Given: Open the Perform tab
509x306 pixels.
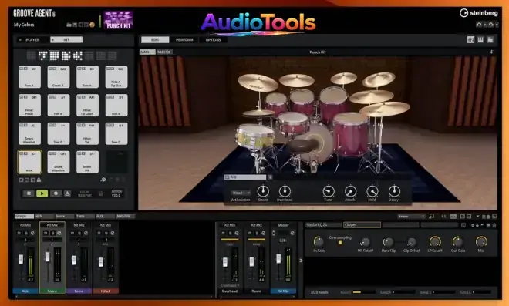Looking at the screenshot, I should (x=184, y=39).
